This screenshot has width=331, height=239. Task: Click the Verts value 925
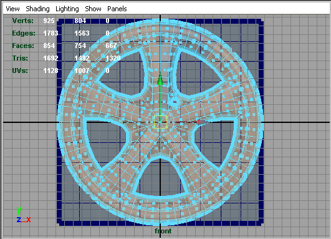[x=49, y=21]
